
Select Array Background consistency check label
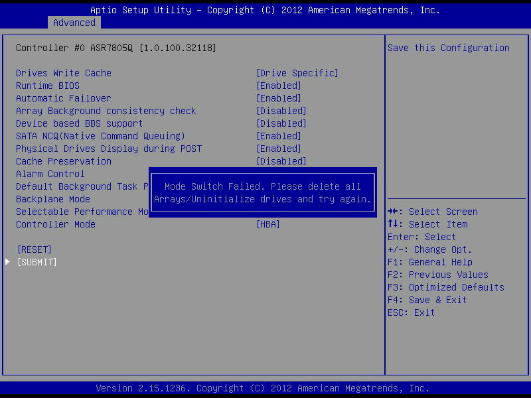pyautogui.click(x=106, y=111)
